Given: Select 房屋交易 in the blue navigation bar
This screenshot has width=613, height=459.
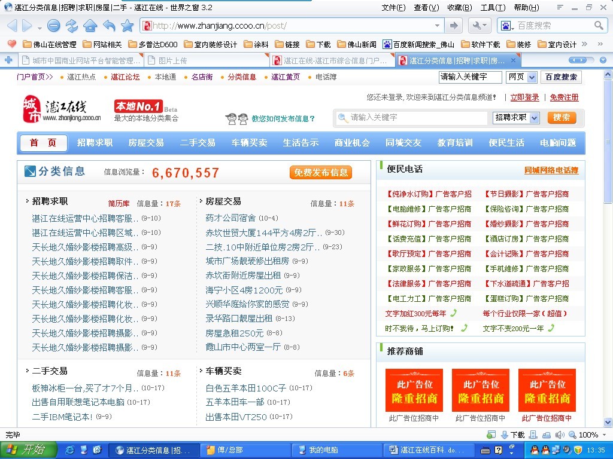Looking at the screenshot, I should [x=146, y=143].
